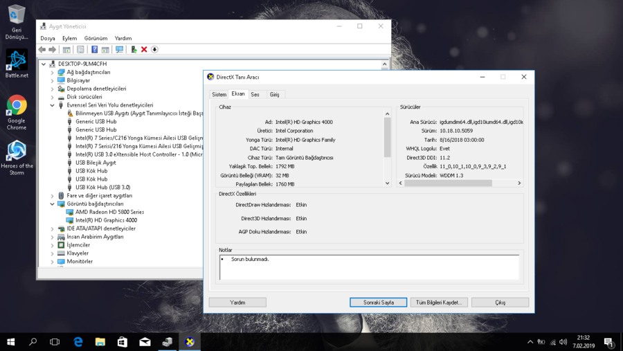
Task: Open the Yardım menu
Action: 123,38
